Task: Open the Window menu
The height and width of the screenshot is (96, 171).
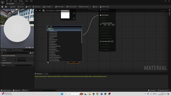Action: tap(21, 1)
